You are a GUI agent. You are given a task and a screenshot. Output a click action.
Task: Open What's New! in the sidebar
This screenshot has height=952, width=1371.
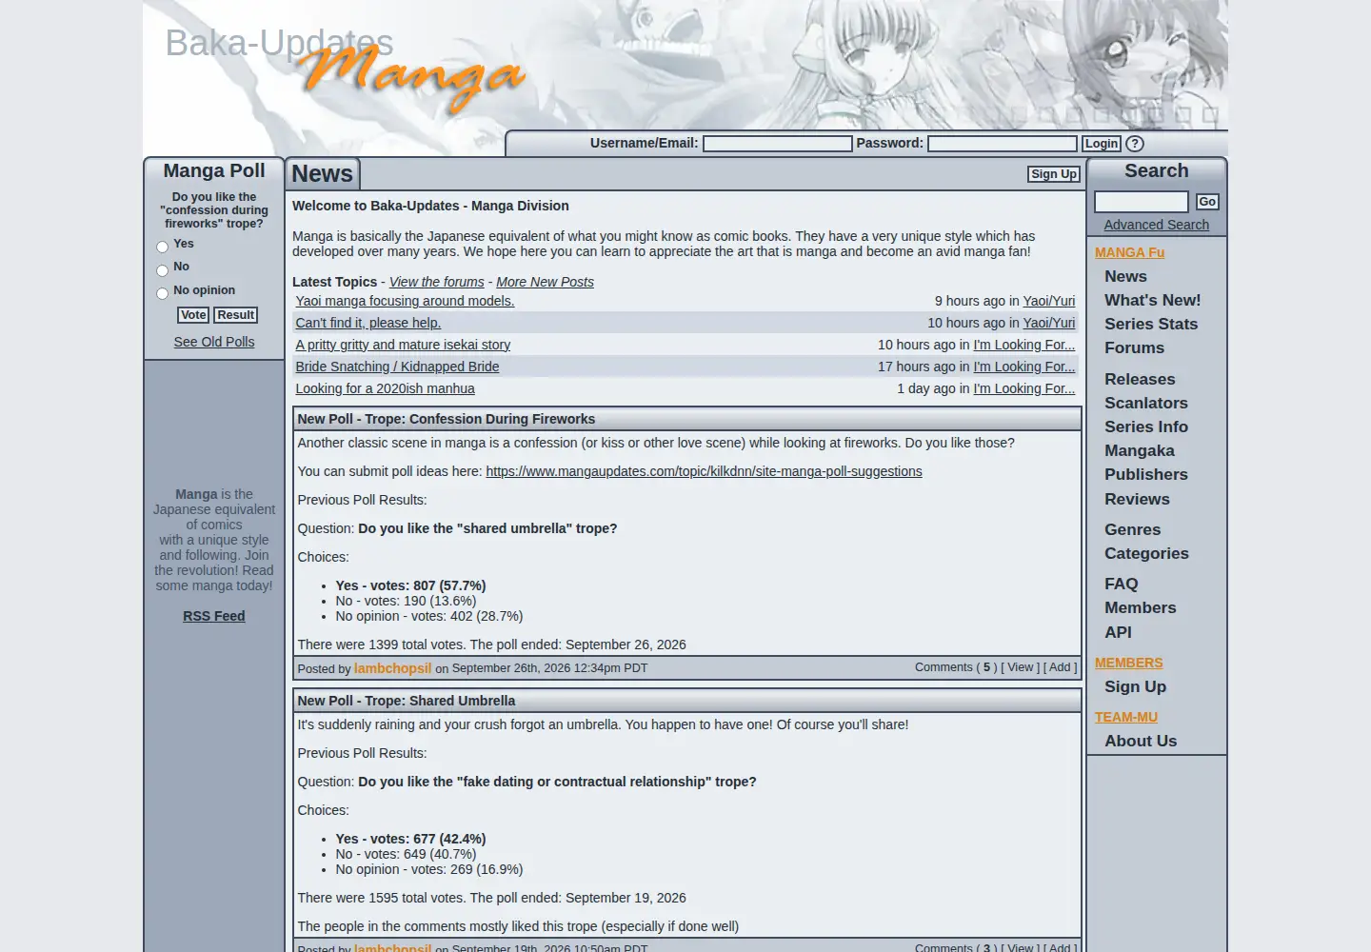pos(1153,300)
